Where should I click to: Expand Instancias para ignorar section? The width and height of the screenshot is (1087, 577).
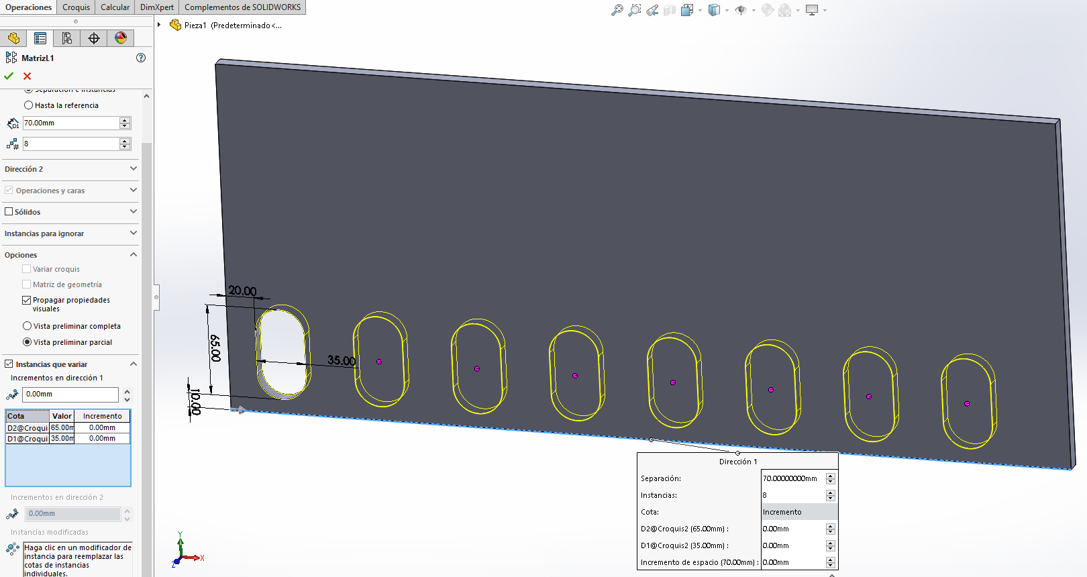134,233
